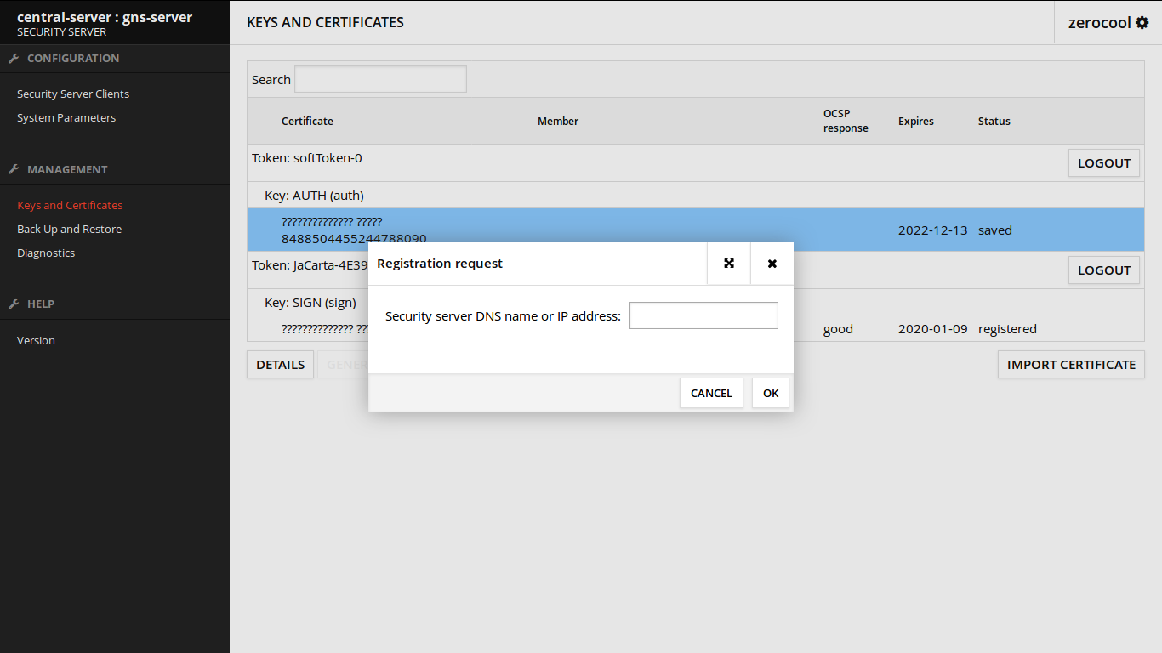The height and width of the screenshot is (653, 1162).
Task: Close the Registration request dialog
Action: coord(772,264)
